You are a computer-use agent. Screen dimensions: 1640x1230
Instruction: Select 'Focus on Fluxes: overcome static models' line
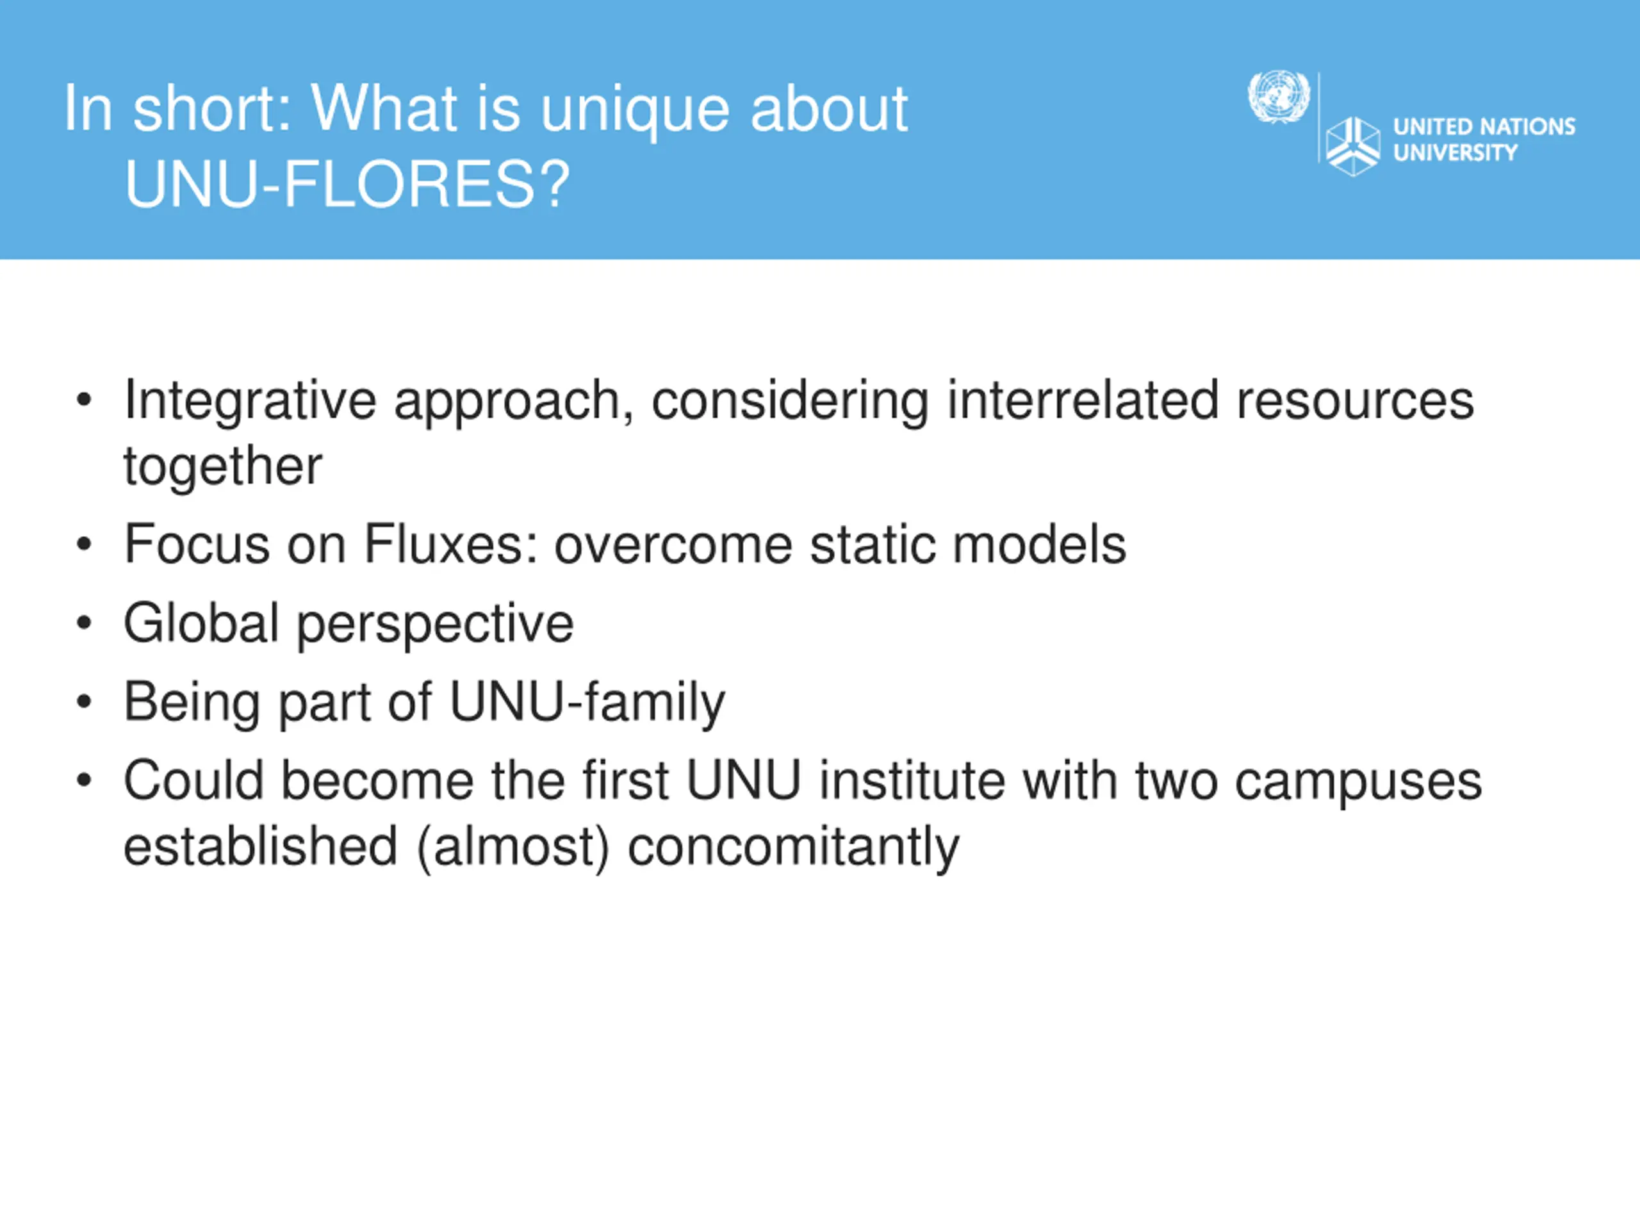tap(625, 545)
